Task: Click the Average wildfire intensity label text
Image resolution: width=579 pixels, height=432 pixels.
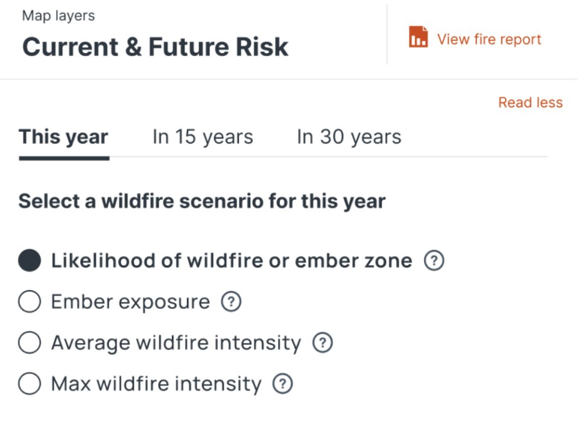Action: 176,343
